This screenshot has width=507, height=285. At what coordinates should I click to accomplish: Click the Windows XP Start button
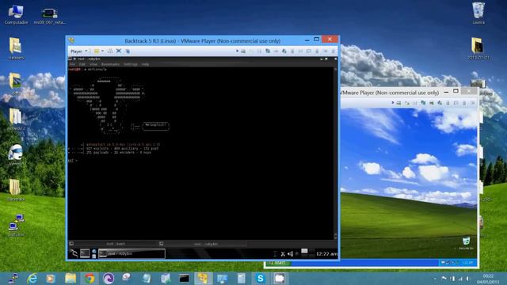278,263
